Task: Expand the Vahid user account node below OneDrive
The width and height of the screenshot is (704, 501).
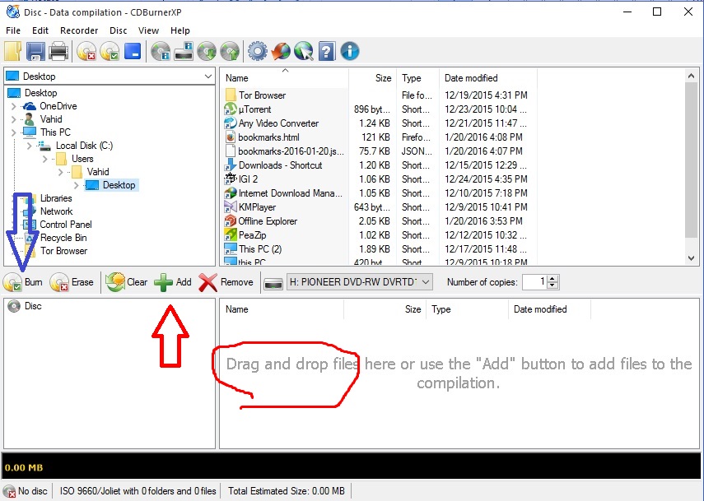Action: (13, 119)
